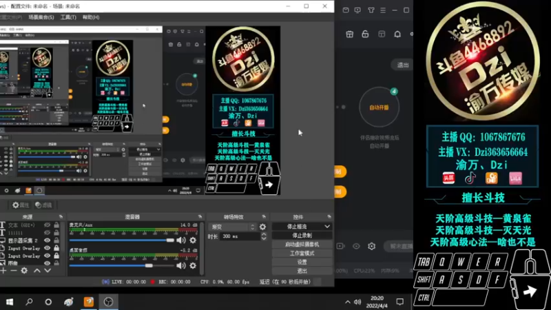Toggle visibility of the 111111 text source
Image resolution: width=551 pixels, height=310 pixels.
(47, 232)
